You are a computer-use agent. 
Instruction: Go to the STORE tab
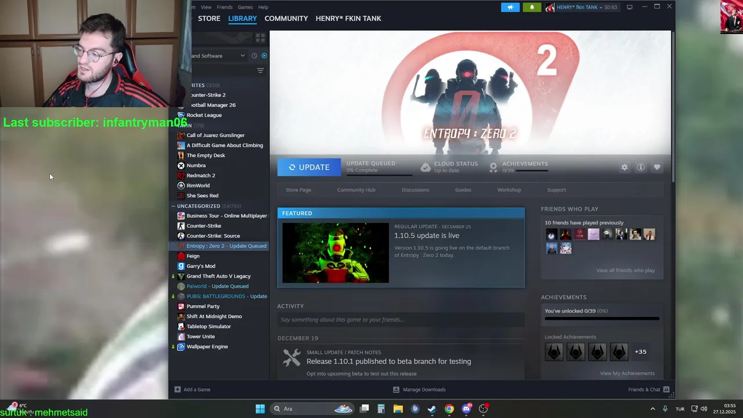coord(209,19)
